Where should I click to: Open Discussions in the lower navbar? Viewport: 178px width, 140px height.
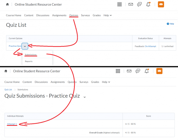point(41,82)
